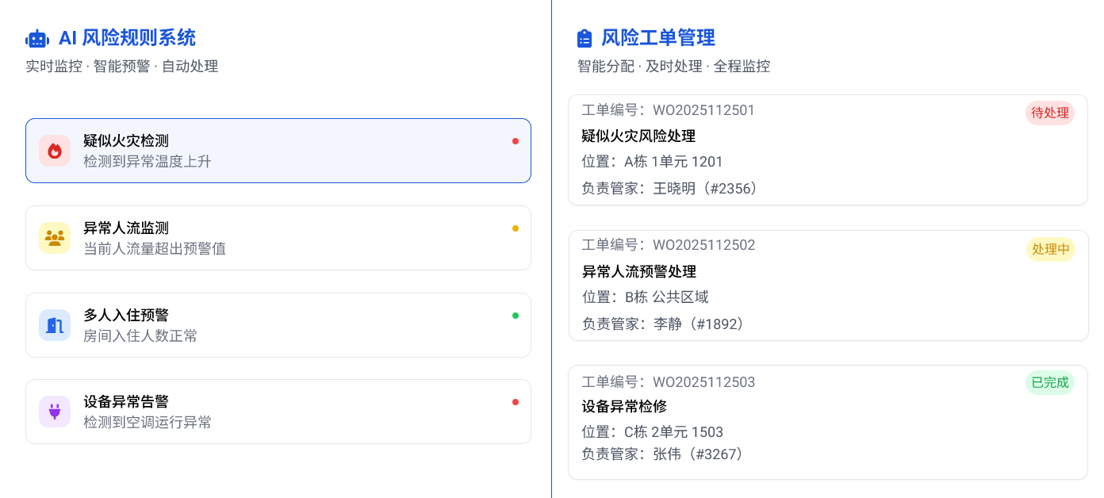Click the clipboard icon beside 风险工单管理
Viewport: 1104px width, 498px height.
tap(585, 38)
